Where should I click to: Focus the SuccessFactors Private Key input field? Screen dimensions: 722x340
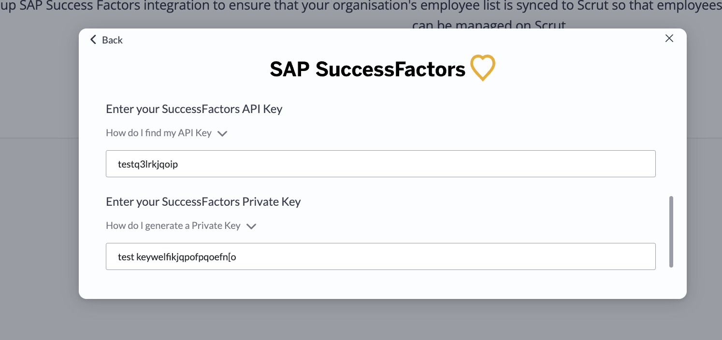point(381,256)
